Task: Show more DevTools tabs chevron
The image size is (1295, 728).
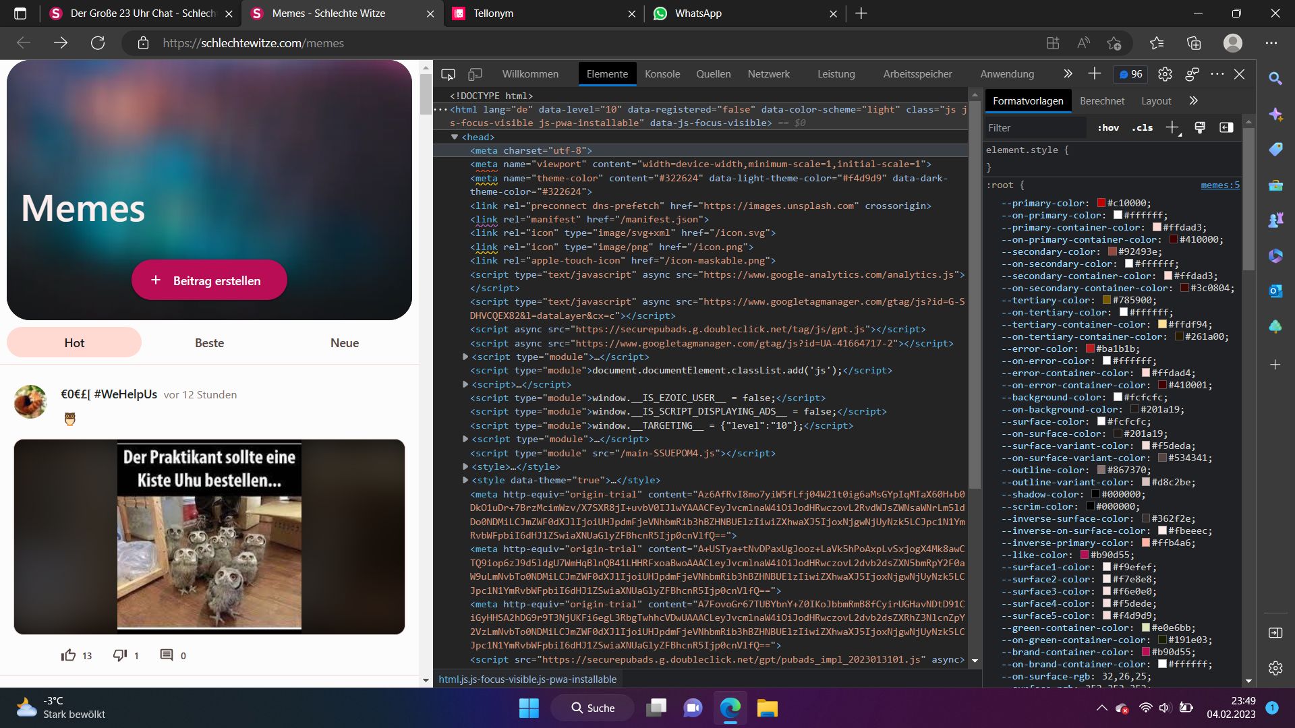Action: click(x=1068, y=74)
